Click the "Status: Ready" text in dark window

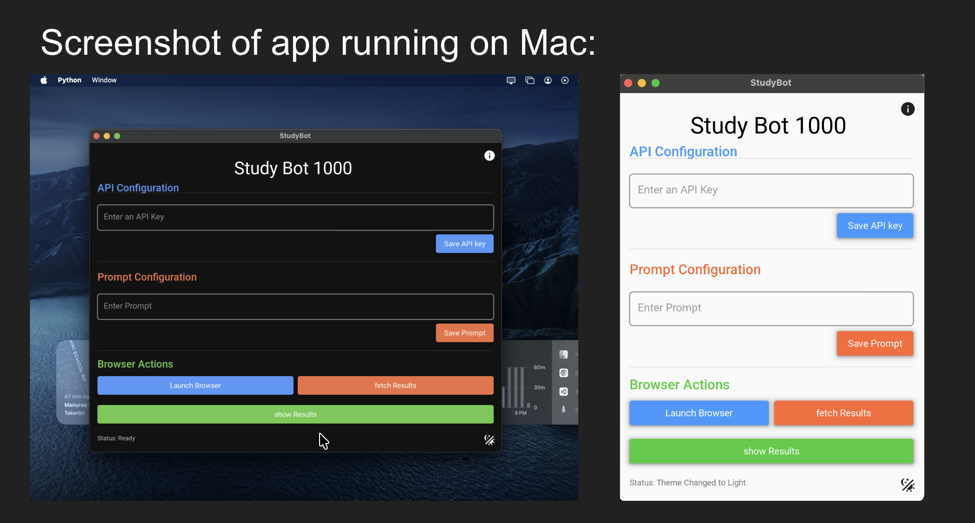[116, 438]
